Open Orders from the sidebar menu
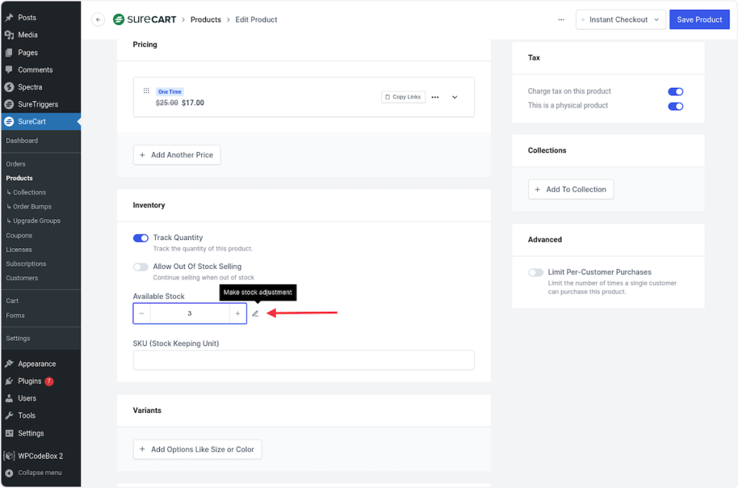The image size is (738, 488). [16, 164]
